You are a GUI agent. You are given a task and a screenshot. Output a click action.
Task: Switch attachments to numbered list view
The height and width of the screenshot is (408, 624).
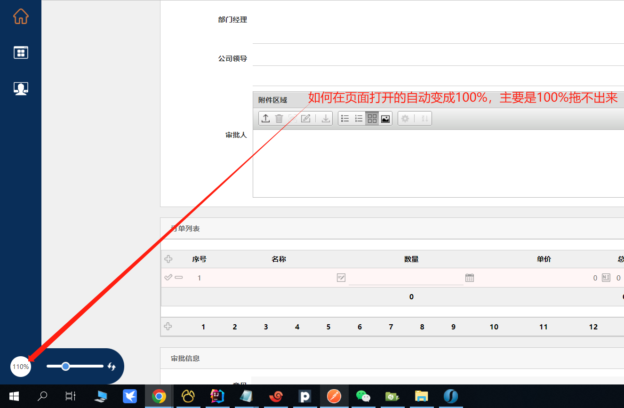coord(359,119)
